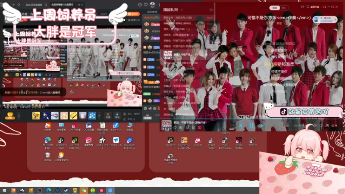Open Counter-Strike Global Offensive shortcut
The width and height of the screenshot is (345, 194).
(x=184, y=143)
